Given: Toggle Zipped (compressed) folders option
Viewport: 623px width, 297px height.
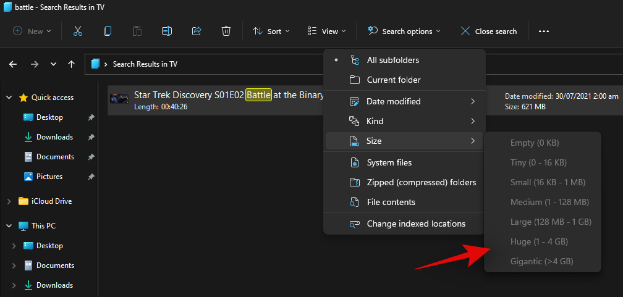Looking at the screenshot, I should 421,182.
